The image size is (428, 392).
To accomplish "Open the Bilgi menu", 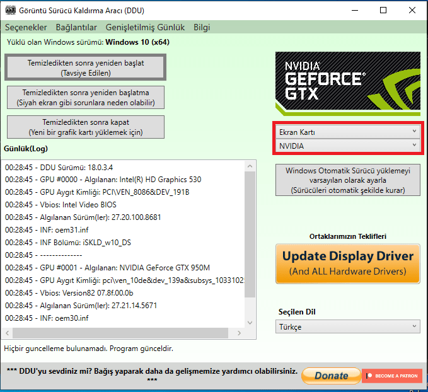I will click(x=202, y=27).
